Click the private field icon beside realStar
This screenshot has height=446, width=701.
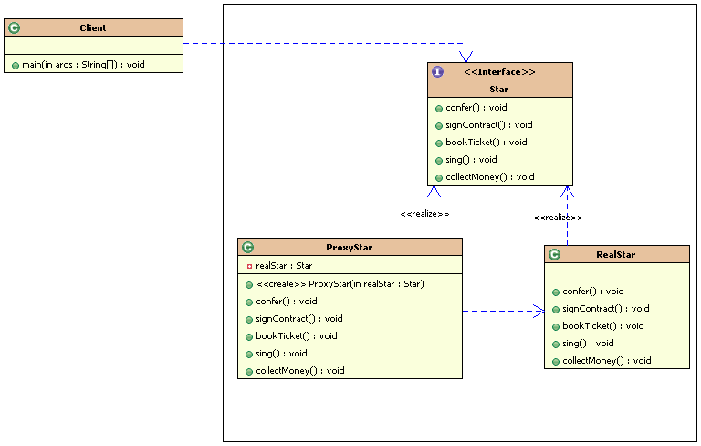click(x=249, y=266)
